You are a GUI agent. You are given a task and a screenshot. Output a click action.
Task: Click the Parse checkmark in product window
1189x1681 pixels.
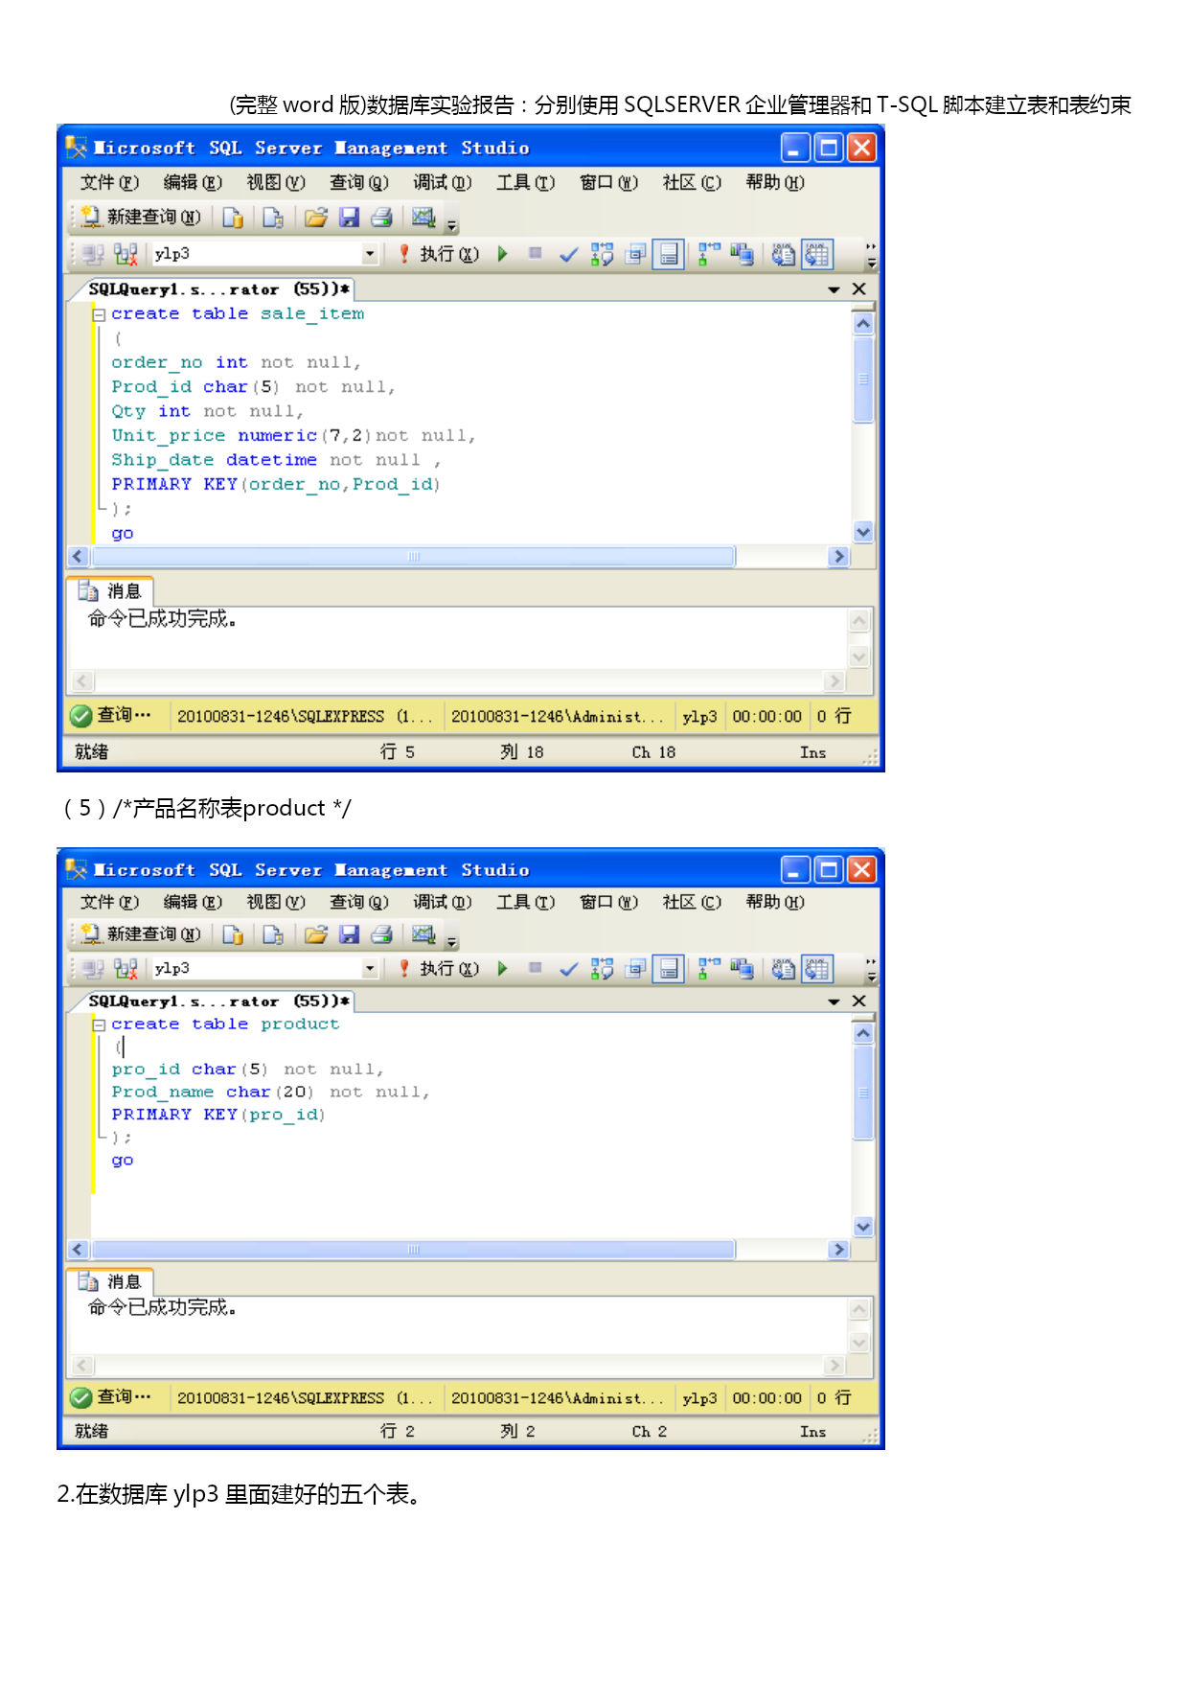pos(568,969)
